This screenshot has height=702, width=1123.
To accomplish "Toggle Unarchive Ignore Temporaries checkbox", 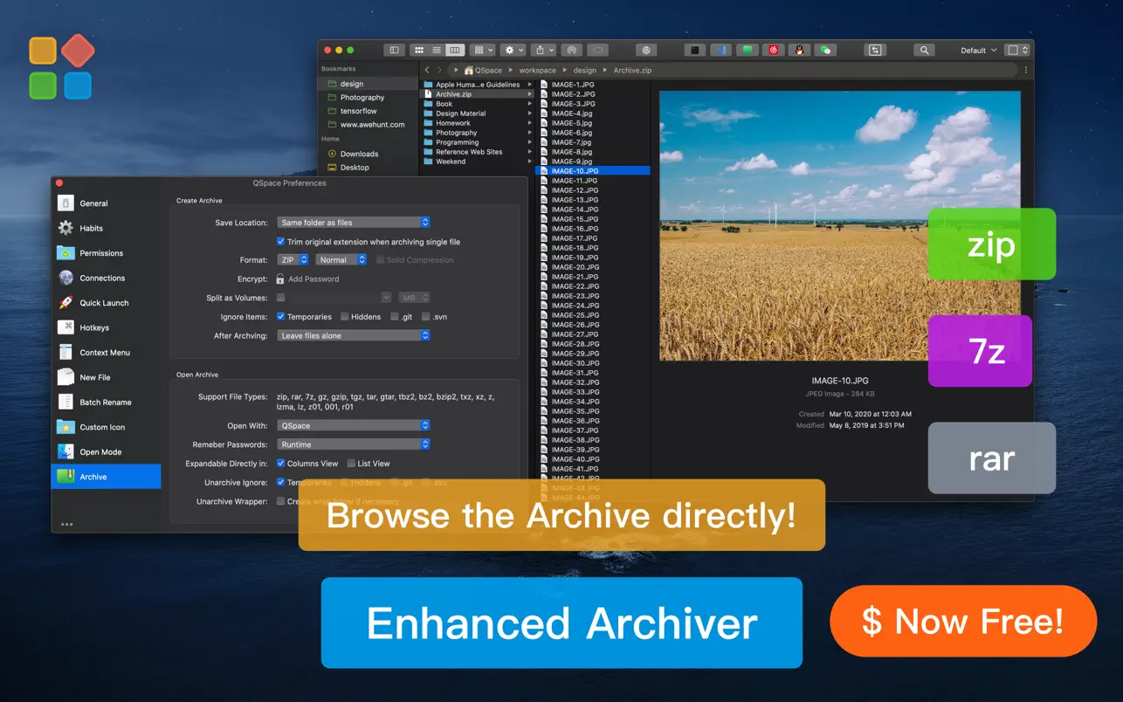I will (281, 482).
